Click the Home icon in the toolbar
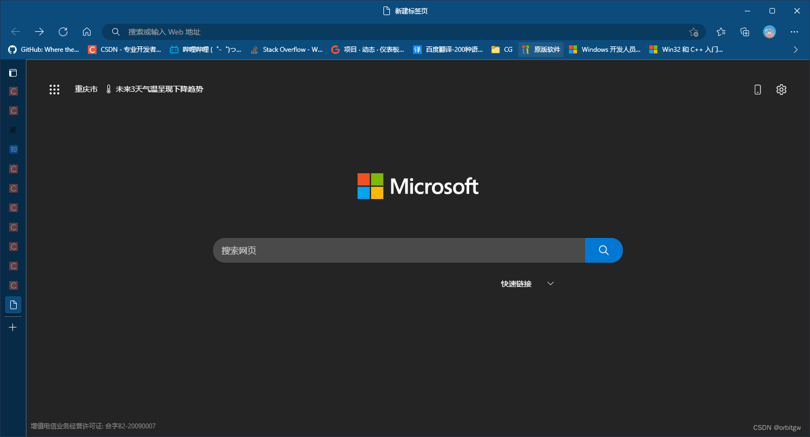This screenshot has height=437, width=810. 87,31
